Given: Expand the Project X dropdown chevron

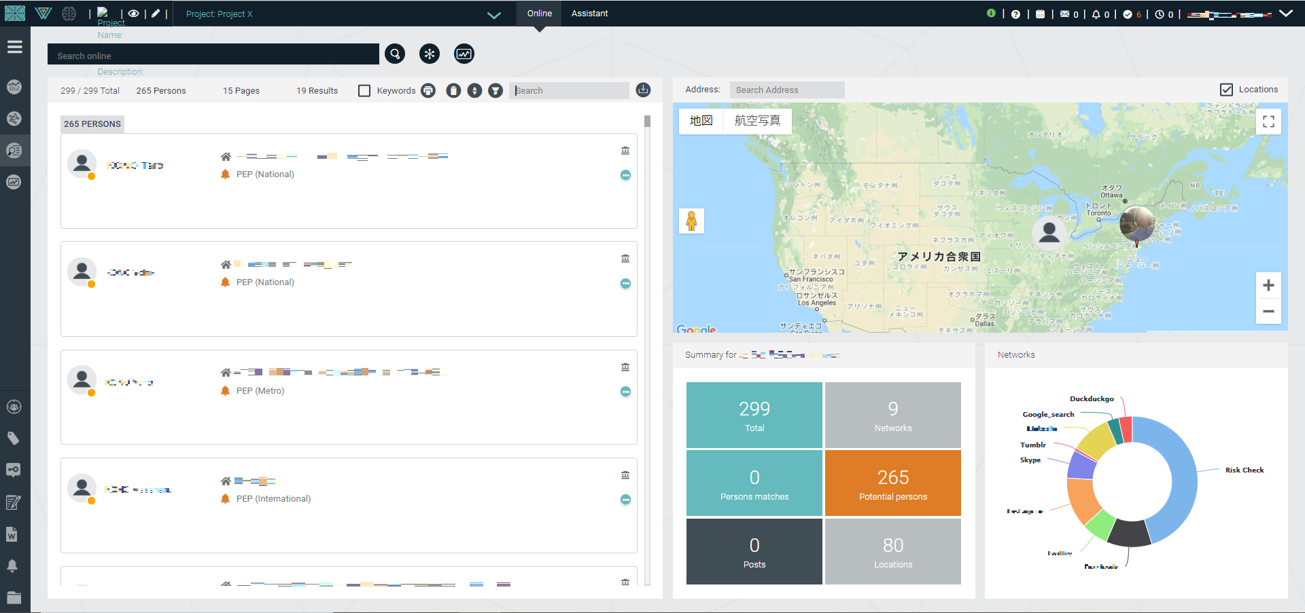Looking at the screenshot, I should (494, 15).
